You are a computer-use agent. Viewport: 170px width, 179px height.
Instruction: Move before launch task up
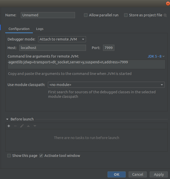(28, 126)
